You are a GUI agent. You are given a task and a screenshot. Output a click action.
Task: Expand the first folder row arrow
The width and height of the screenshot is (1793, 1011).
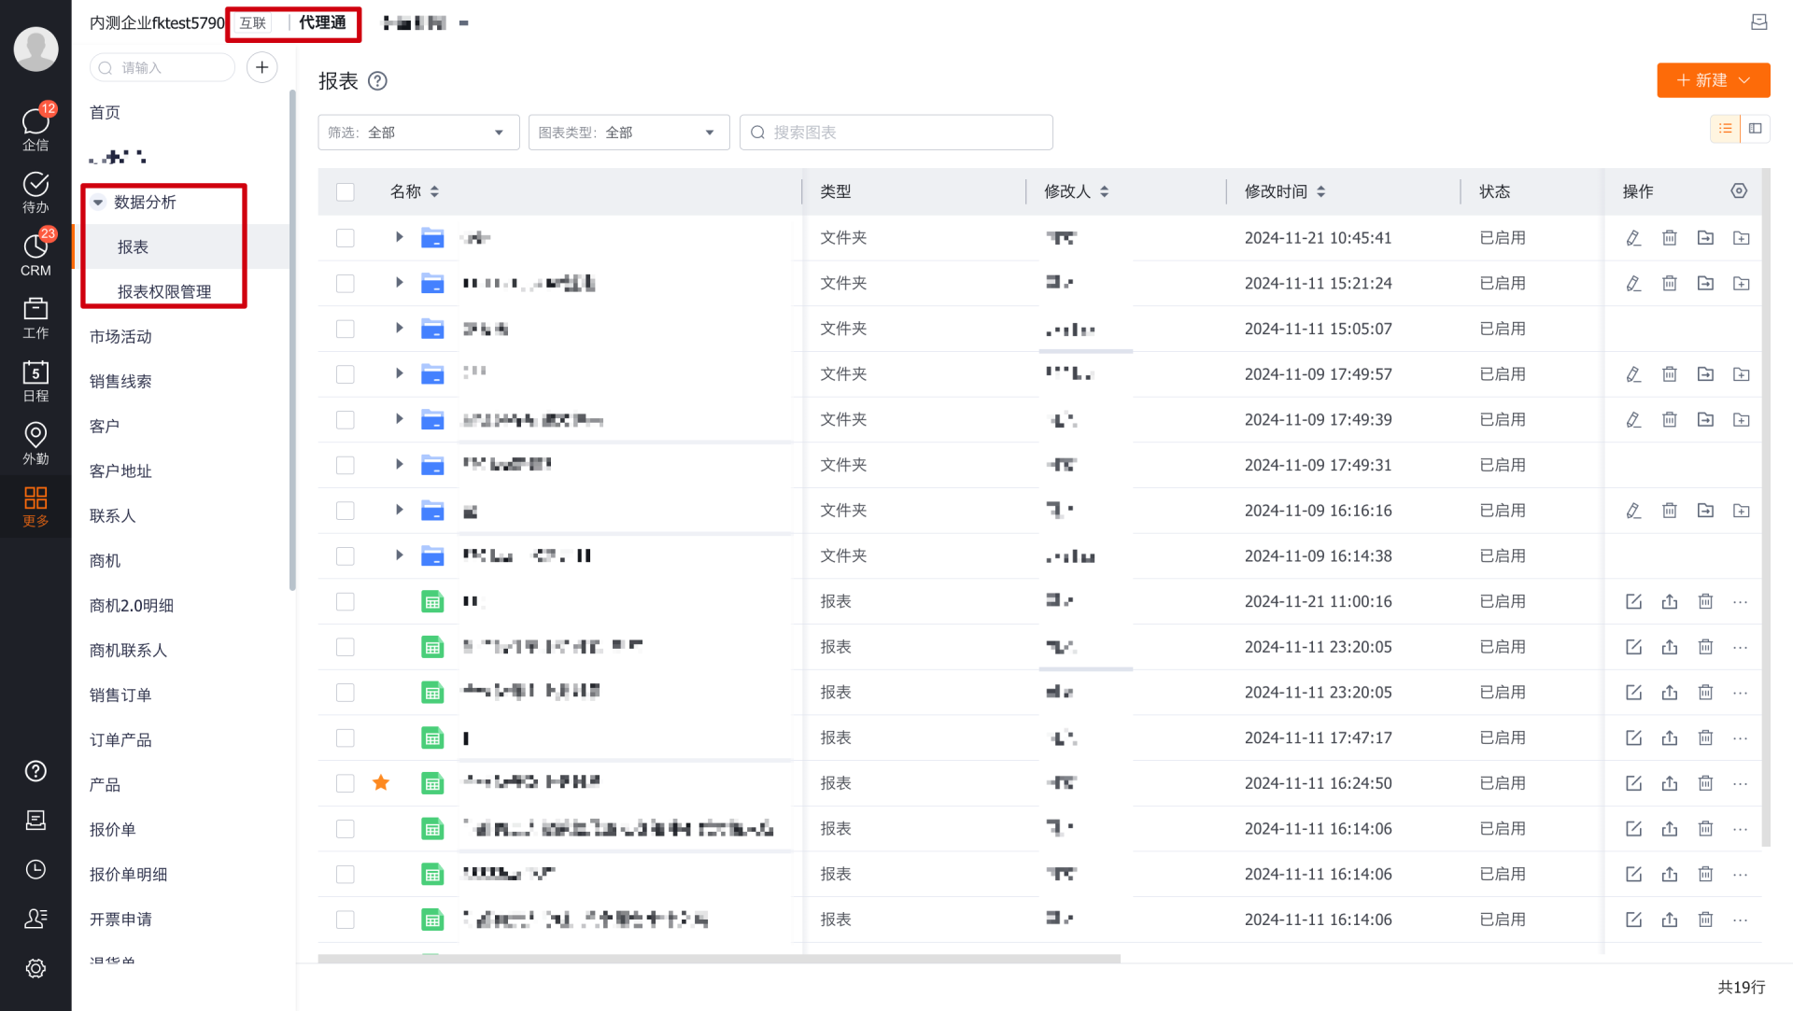click(399, 237)
